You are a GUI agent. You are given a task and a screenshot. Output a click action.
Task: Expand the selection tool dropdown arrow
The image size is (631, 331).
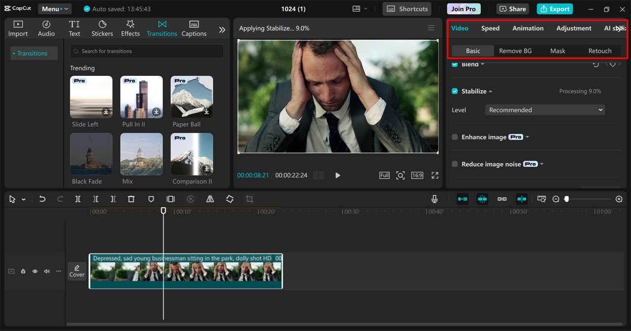[x=24, y=199]
